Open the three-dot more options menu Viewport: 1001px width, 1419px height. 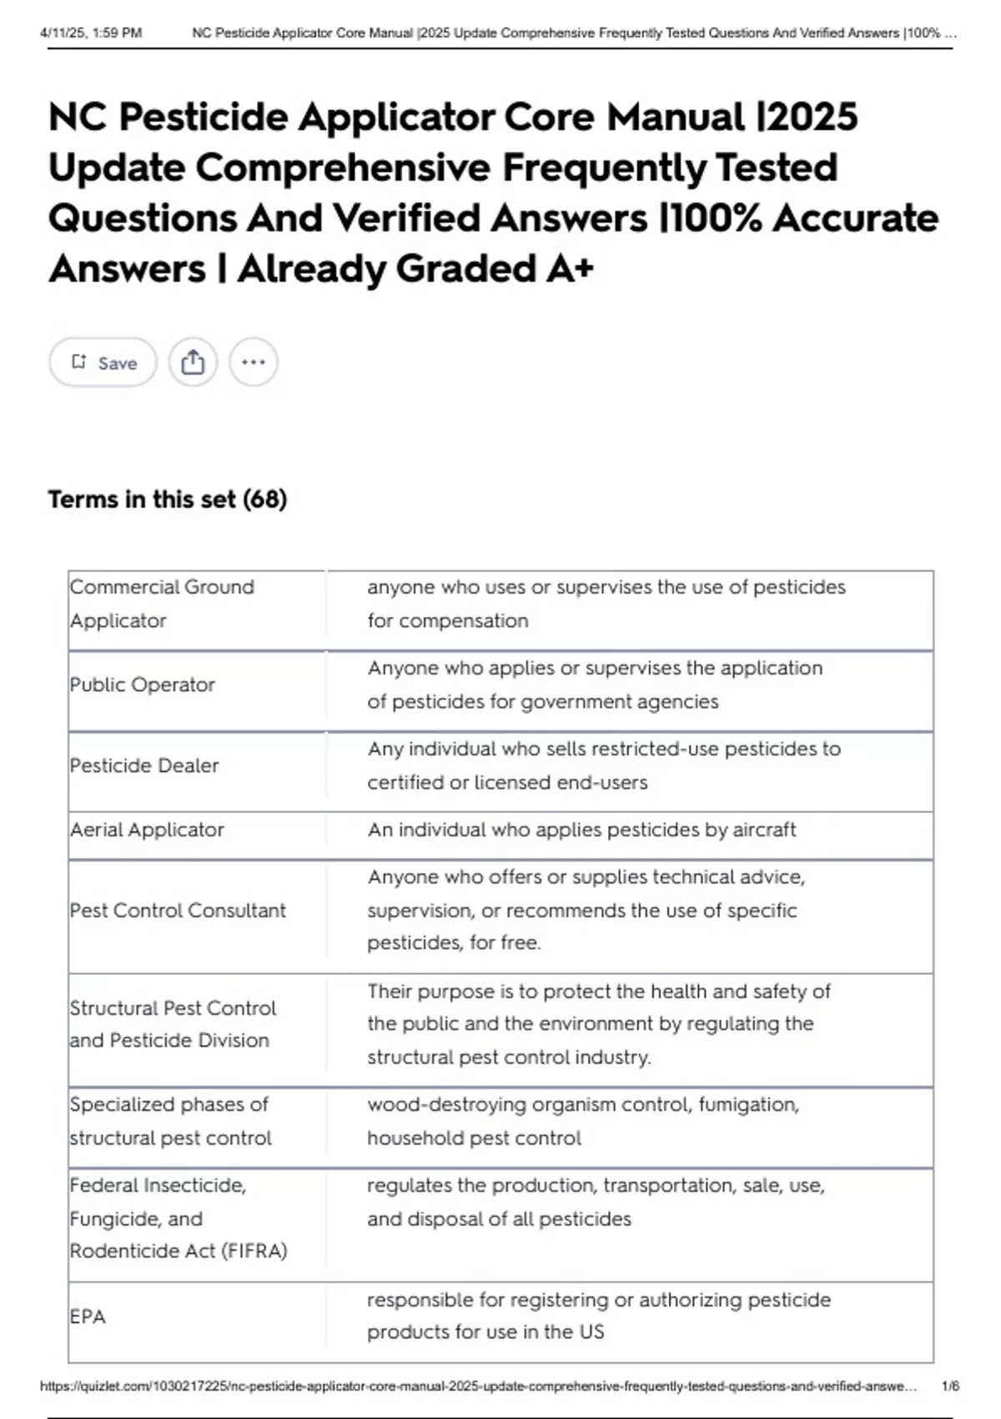click(253, 362)
